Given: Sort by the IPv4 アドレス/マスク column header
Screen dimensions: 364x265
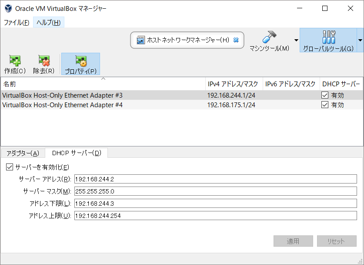Looking at the screenshot, I should coord(234,84).
